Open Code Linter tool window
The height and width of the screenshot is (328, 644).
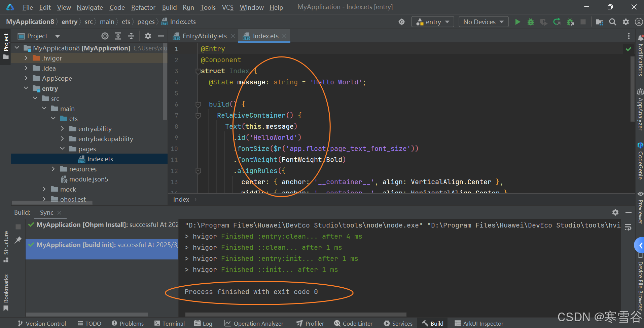point(353,323)
